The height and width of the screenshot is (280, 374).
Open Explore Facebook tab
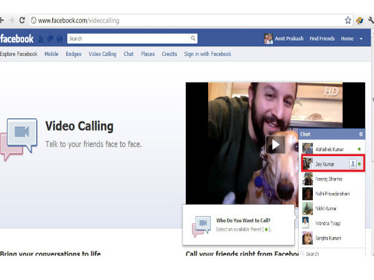(x=19, y=54)
